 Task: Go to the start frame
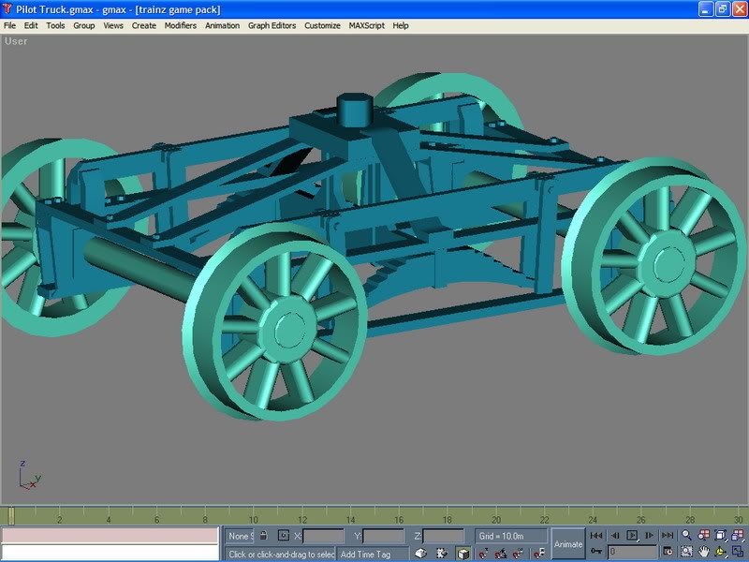pos(596,535)
